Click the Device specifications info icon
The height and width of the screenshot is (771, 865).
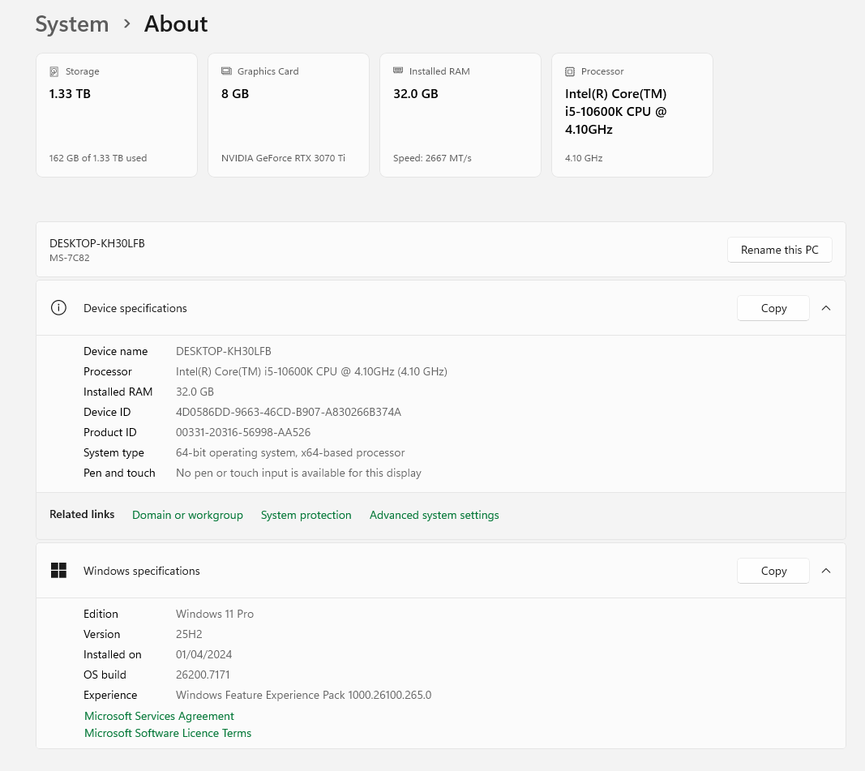point(58,308)
